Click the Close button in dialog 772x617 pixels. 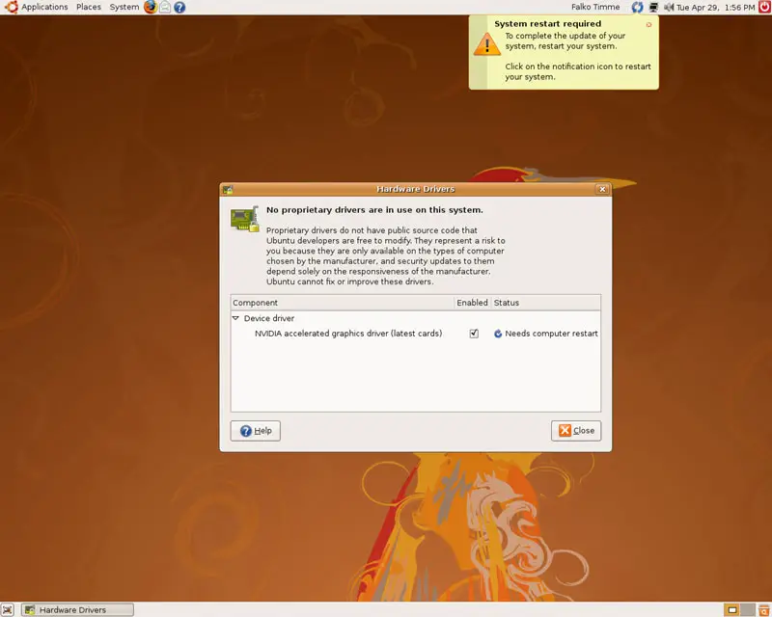[576, 431]
